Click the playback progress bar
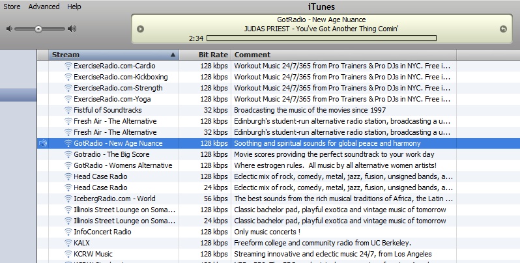 click(321, 38)
